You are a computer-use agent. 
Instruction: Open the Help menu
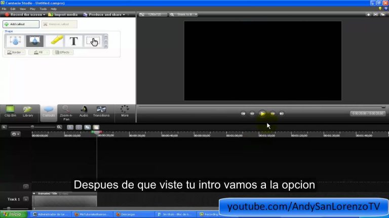54,9
